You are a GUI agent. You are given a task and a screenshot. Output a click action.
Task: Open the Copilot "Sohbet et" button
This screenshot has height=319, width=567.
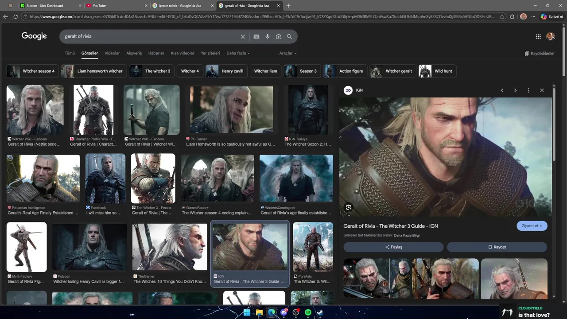(552, 16)
